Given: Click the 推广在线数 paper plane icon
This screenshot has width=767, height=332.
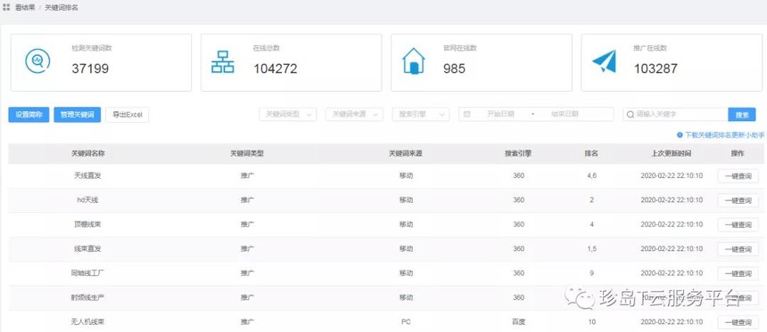Looking at the screenshot, I should [604, 61].
